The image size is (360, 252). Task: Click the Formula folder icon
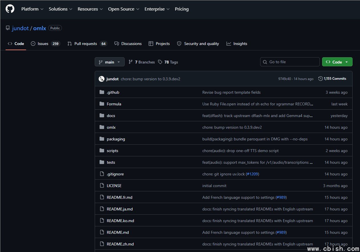(x=102, y=104)
